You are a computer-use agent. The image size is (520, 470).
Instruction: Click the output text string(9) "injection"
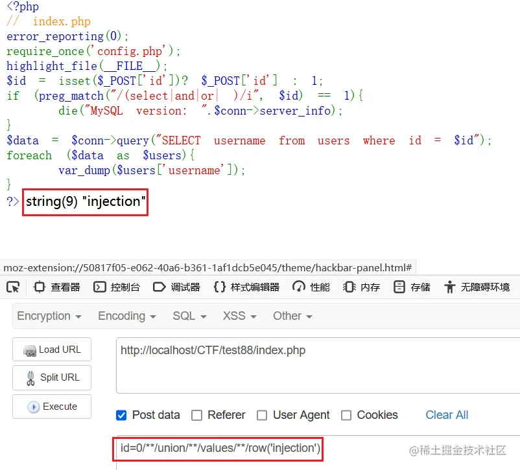[86, 201]
